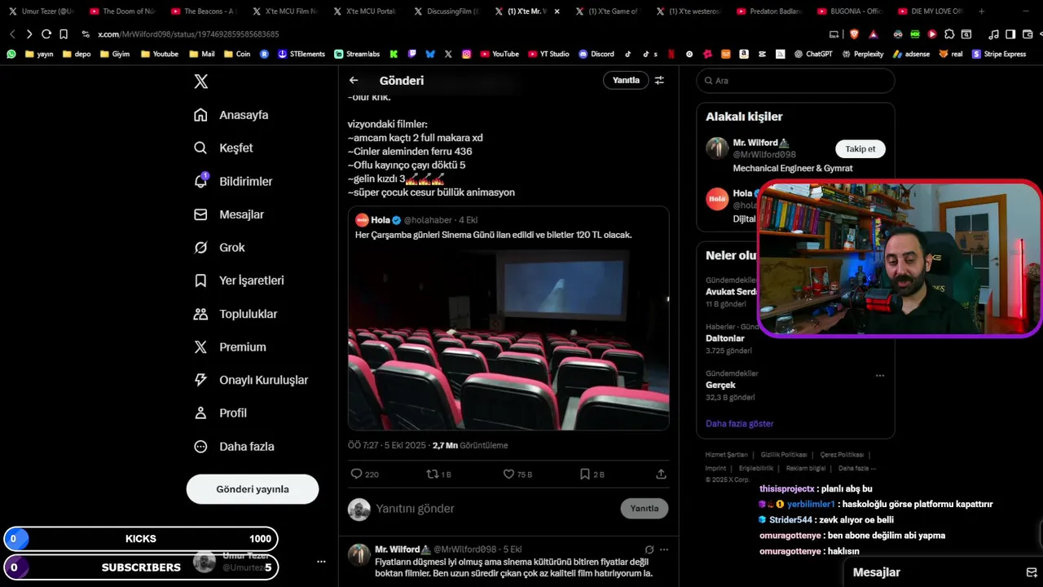Screen dimensions: 1043x587
Task: Open the Mail bookmarks folder
Action: pyautogui.click(x=201, y=54)
